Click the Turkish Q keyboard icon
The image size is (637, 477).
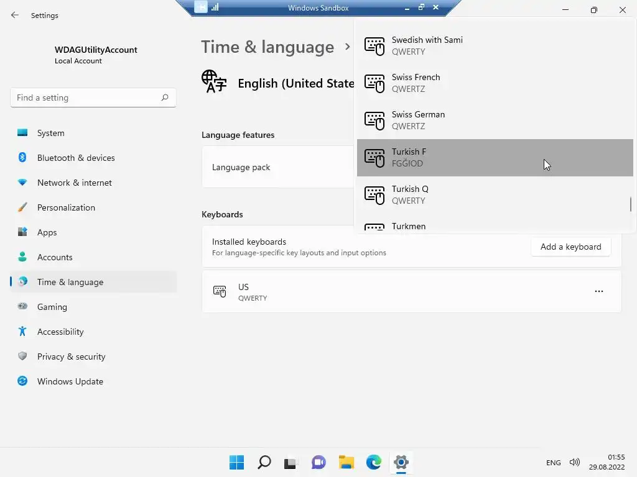374,195
